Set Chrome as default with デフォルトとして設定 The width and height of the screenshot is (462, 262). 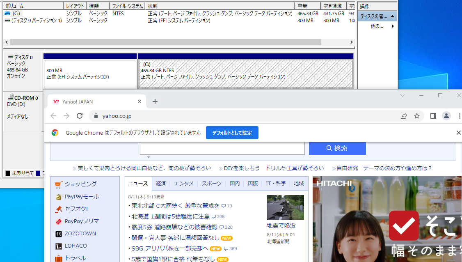coord(232,133)
